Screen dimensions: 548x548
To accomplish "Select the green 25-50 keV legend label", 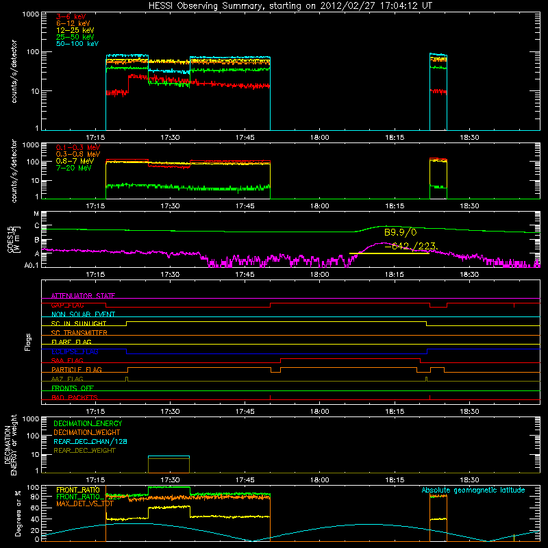I will click(75, 37).
